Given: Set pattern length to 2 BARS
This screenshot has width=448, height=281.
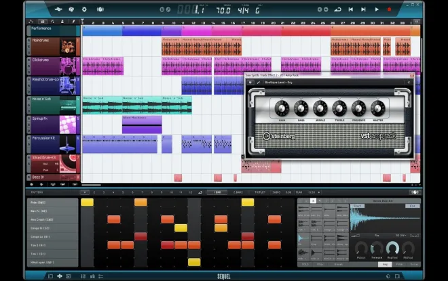Looking at the screenshot, I should click(x=238, y=192).
